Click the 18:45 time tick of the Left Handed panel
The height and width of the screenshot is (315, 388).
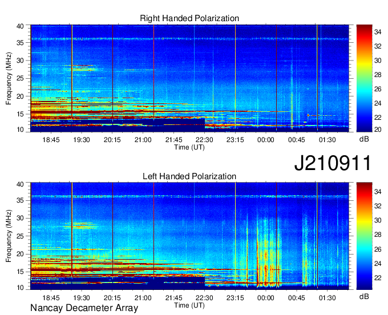[51, 297]
